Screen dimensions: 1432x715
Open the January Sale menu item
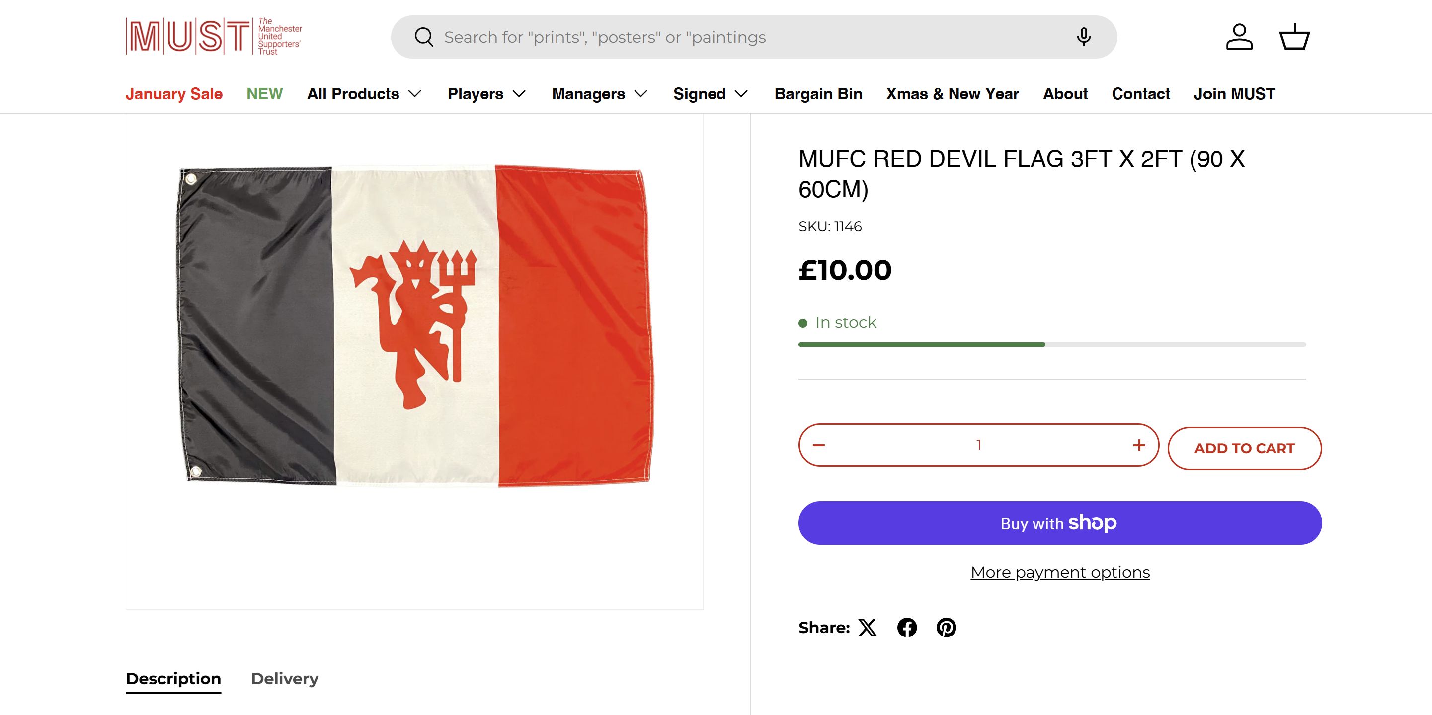click(x=174, y=94)
